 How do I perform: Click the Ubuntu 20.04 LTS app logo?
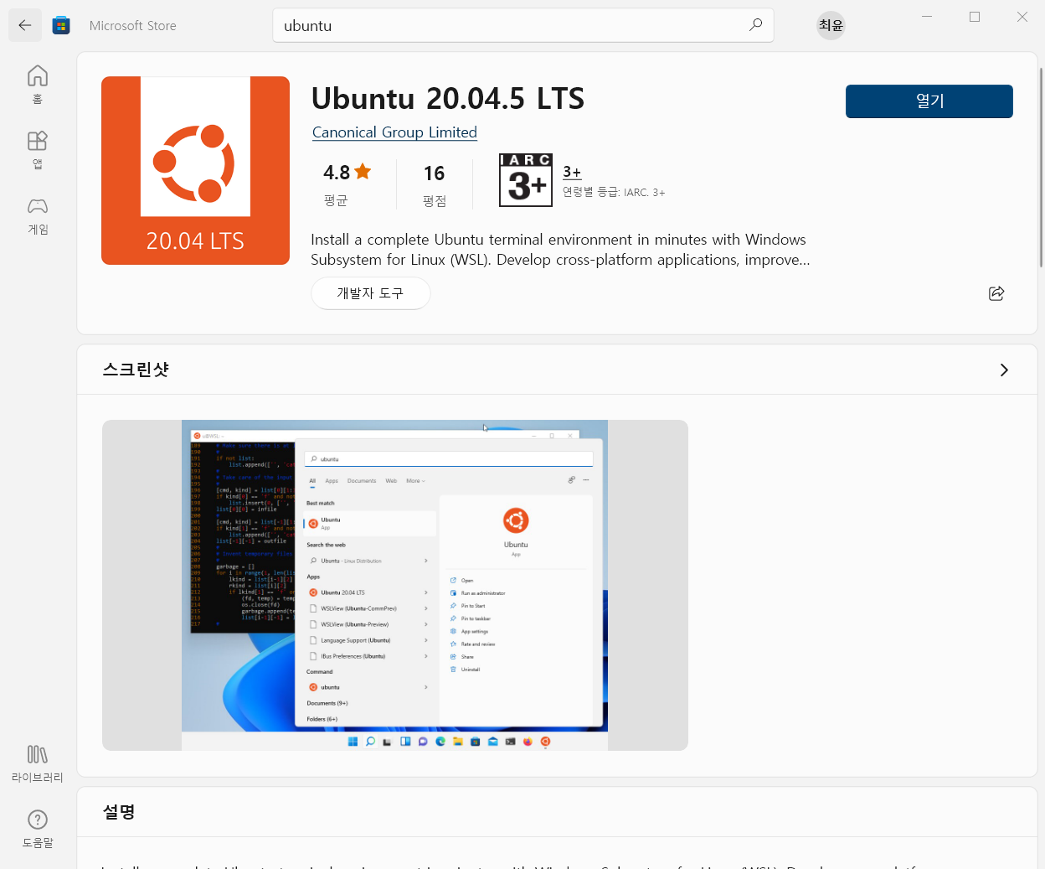[x=195, y=171]
